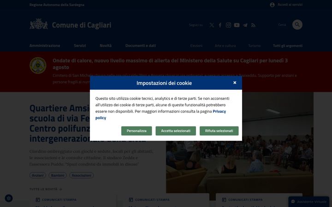
Task: Open the Facebook social icon
Action: click(220, 25)
